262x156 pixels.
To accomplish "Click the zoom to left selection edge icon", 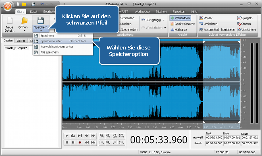I will [x=102, y=142].
